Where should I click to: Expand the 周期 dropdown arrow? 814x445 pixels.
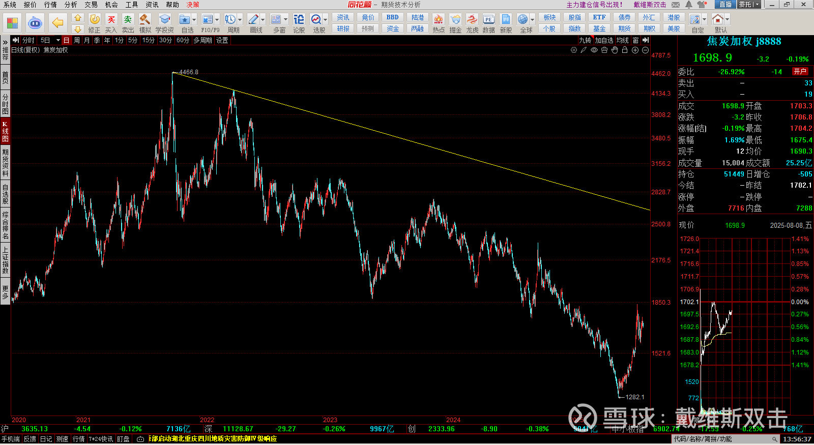[240, 20]
